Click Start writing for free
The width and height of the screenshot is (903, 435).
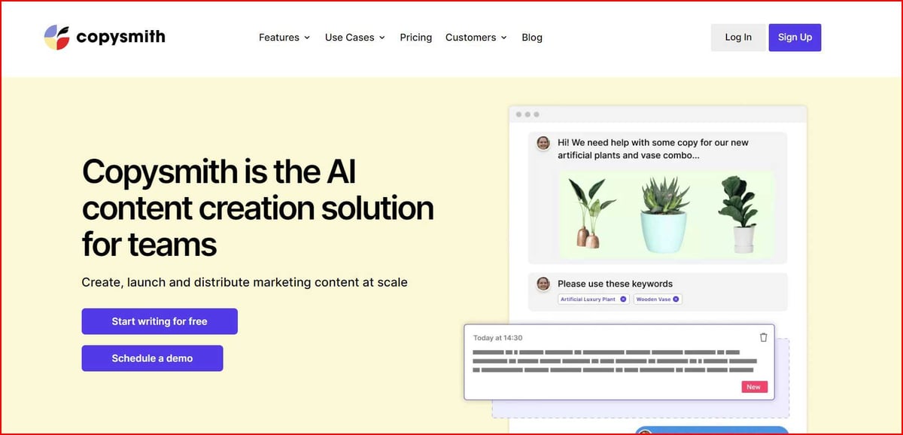pyautogui.click(x=160, y=321)
